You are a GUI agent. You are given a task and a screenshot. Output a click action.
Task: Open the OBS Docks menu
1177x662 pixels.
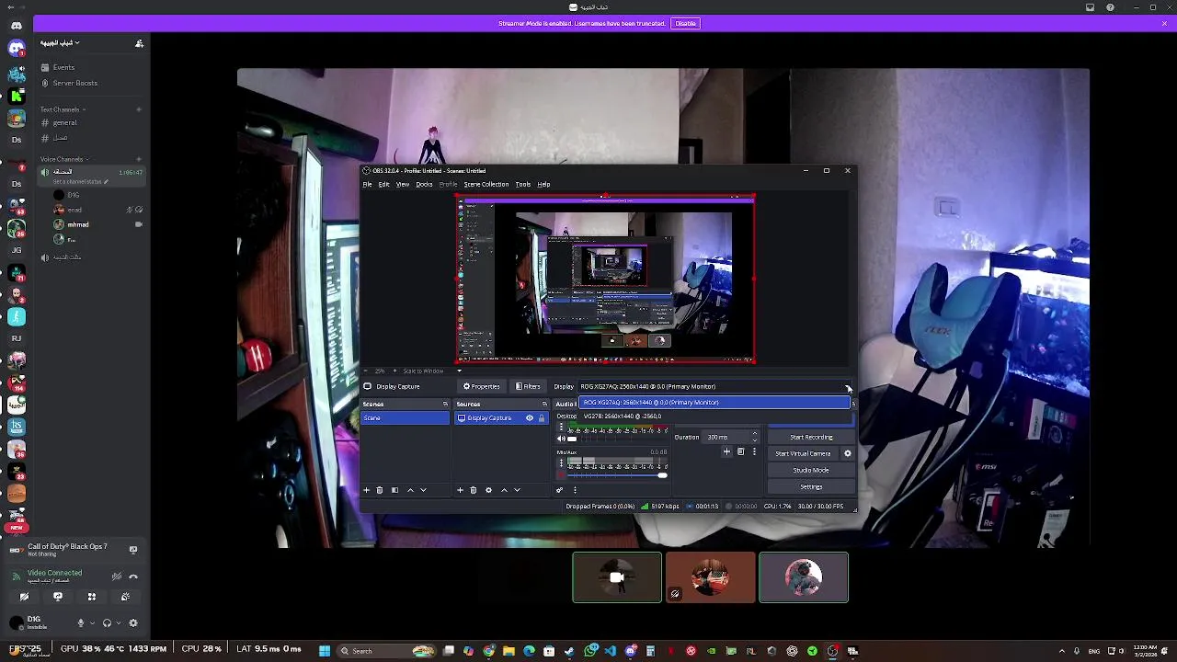[x=424, y=184]
